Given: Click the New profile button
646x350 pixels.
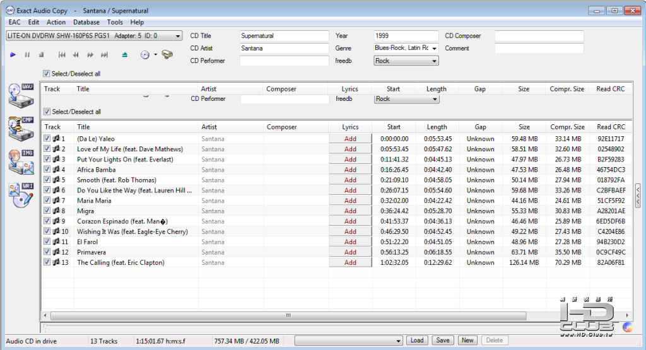Looking at the screenshot, I should click(467, 340).
